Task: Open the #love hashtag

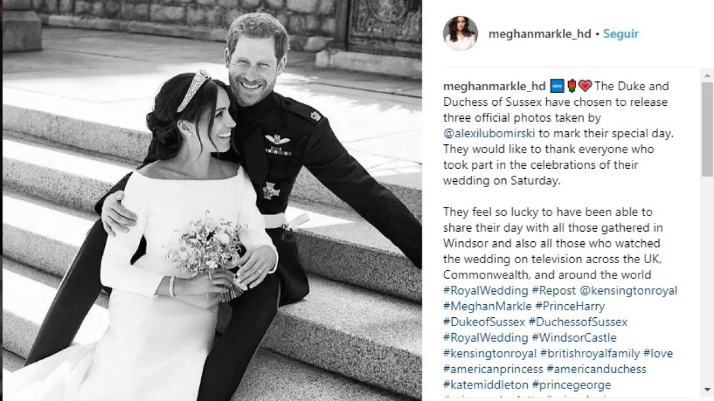Action: [658, 353]
